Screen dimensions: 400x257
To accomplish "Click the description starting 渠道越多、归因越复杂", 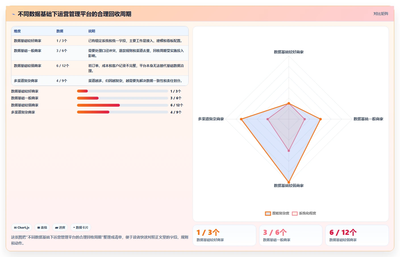I will coord(136,81).
